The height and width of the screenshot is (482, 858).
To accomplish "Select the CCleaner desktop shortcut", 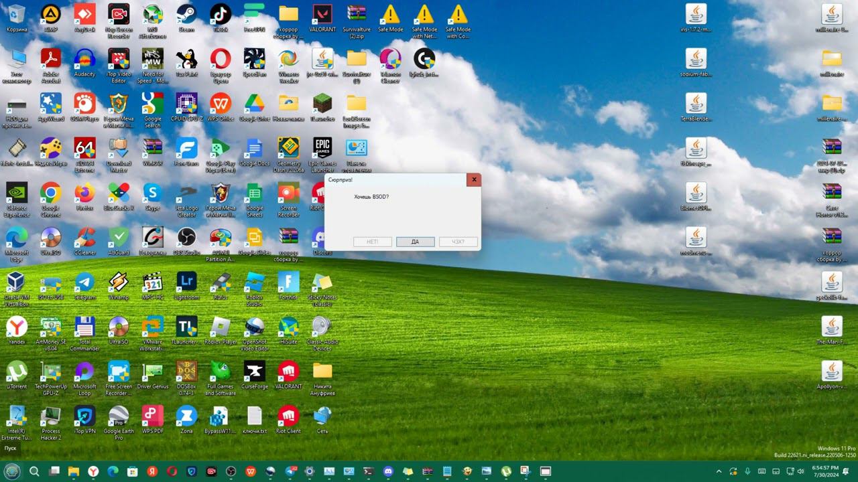I will pos(84,241).
